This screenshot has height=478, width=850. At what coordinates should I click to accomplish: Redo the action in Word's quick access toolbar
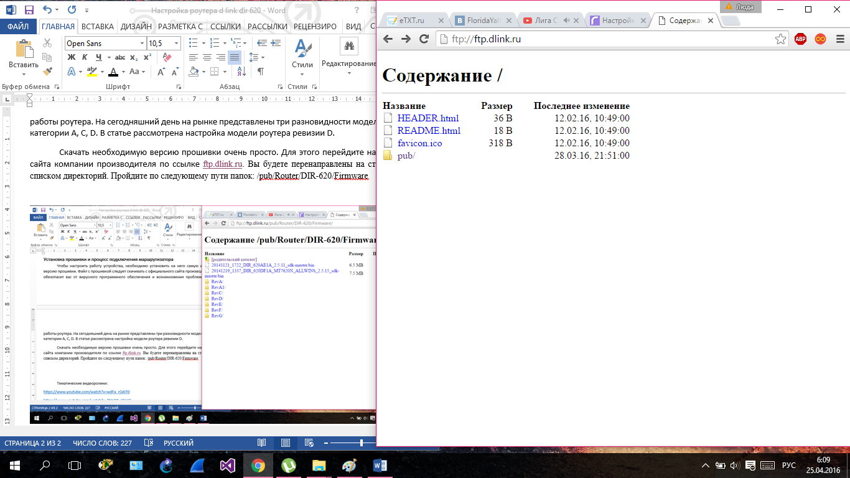[x=72, y=10]
